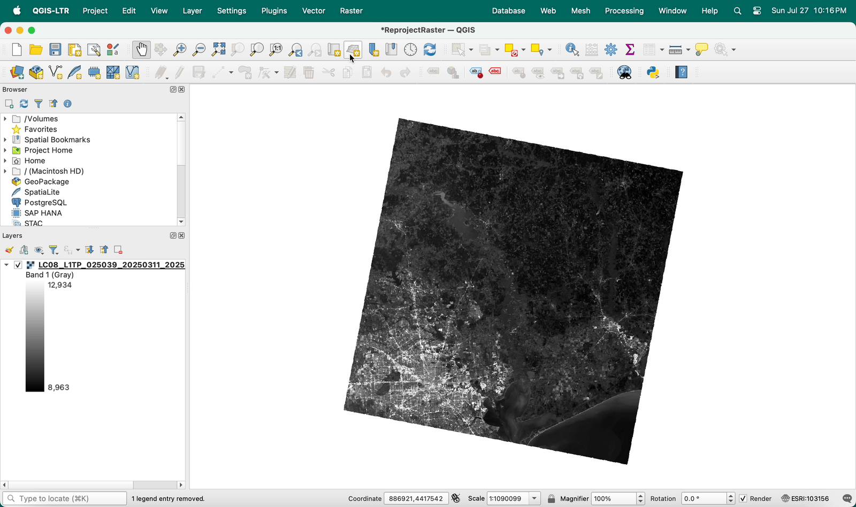This screenshot has height=507, width=856.
Task: Open the Raster menu
Action: (x=351, y=11)
